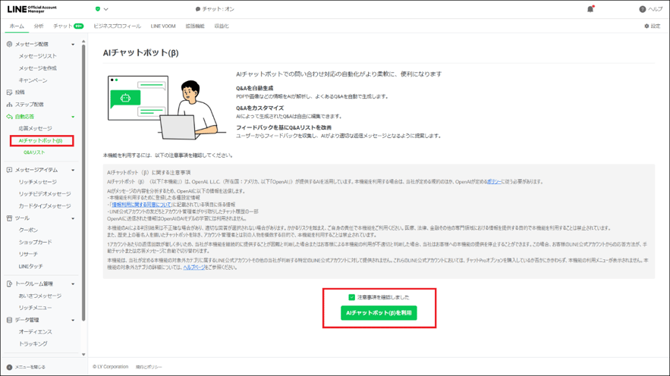Screen dimensions: 670x376
Task: Open リッチメッセージ in sidebar
Action: point(38,182)
